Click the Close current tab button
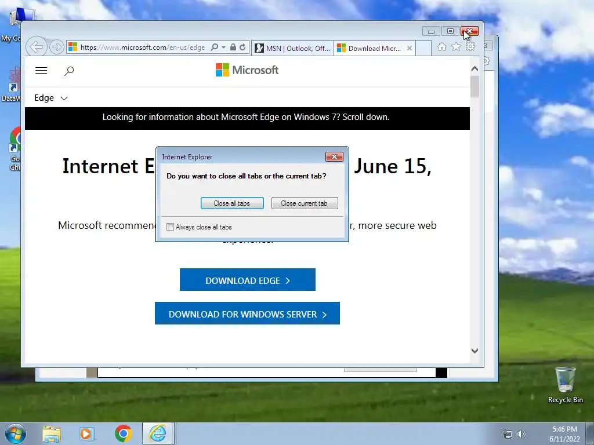Viewport: 594px width, 445px height. coord(305,203)
